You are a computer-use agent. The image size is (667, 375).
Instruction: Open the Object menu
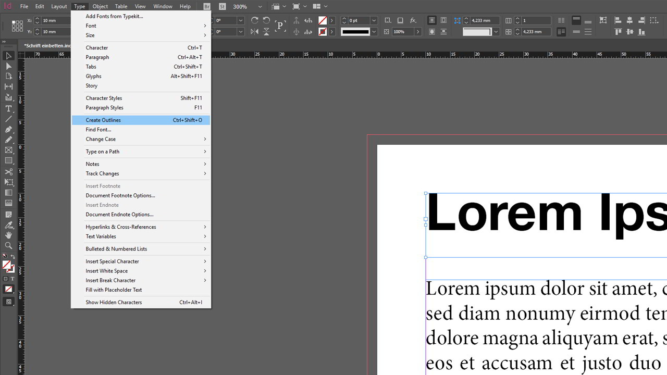point(100,6)
